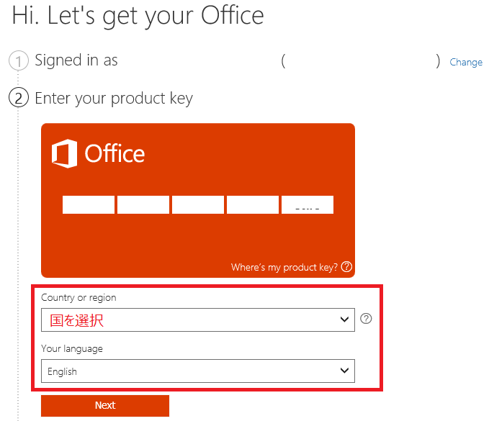489x421 pixels.
Task: Focus the first product key box
Action: [x=89, y=204]
